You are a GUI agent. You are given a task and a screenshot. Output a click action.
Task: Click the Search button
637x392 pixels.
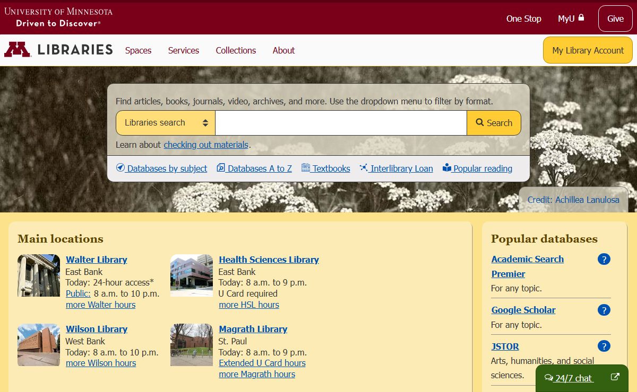[494, 123]
